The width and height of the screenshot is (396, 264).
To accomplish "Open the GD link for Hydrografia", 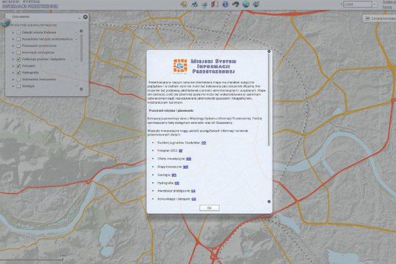I will click(x=177, y=182).
